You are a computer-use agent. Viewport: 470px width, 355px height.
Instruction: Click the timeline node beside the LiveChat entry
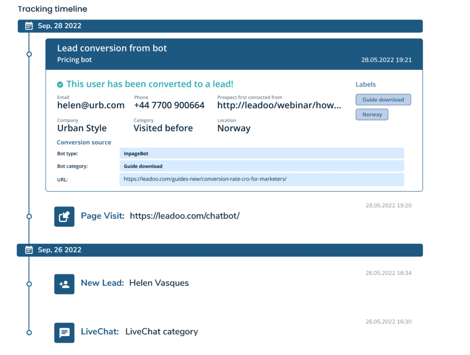tap(29, 332)
